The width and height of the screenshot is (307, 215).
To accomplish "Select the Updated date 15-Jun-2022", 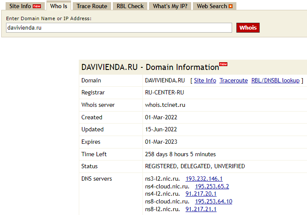I will [x=161, y=129].
